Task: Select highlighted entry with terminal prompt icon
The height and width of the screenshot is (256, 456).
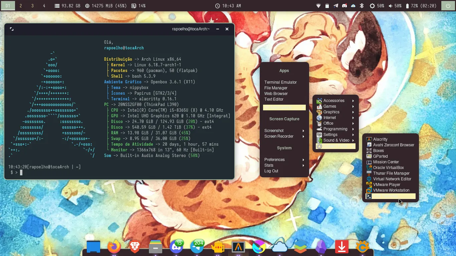Action: pyautogui.click(x=390, y=196)
